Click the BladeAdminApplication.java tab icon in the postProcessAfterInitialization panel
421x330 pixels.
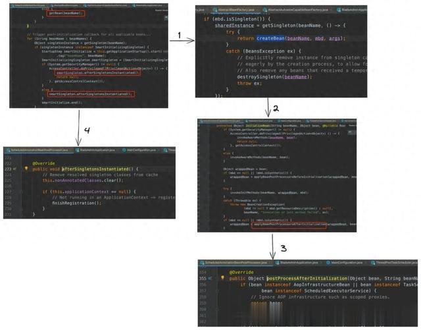click(x=278, y=263)
